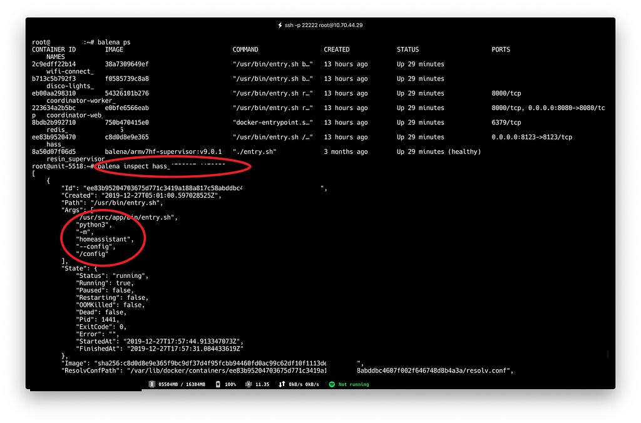Click container ID b713c5b792f3
The image size is (641, 423).
point(54,78)
